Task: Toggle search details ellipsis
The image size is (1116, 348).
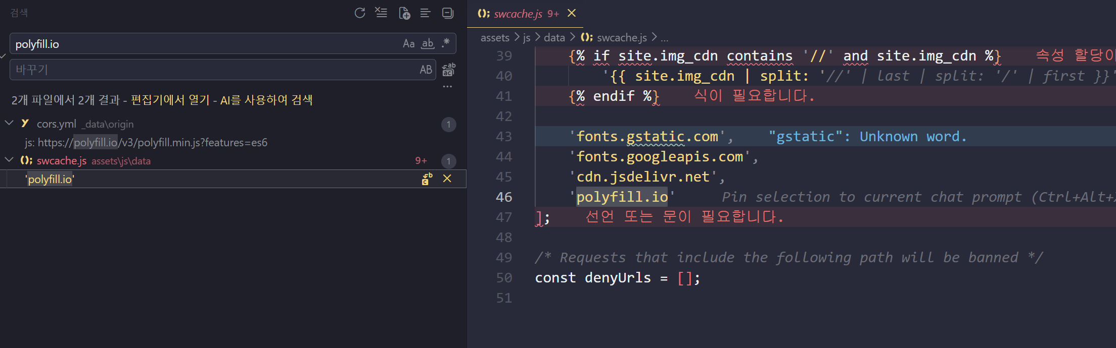Action: point(447,87)
